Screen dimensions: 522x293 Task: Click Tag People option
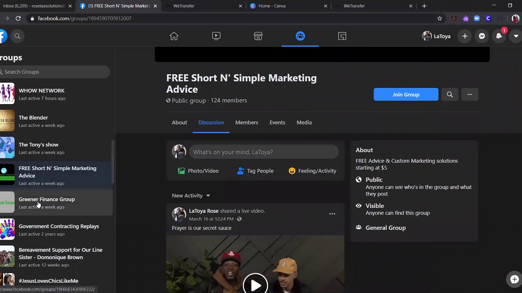[x=255, y=171]
